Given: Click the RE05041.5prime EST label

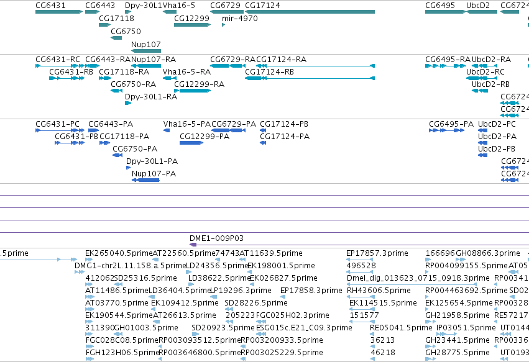Looking at the screenshot, I should (401, 328).
